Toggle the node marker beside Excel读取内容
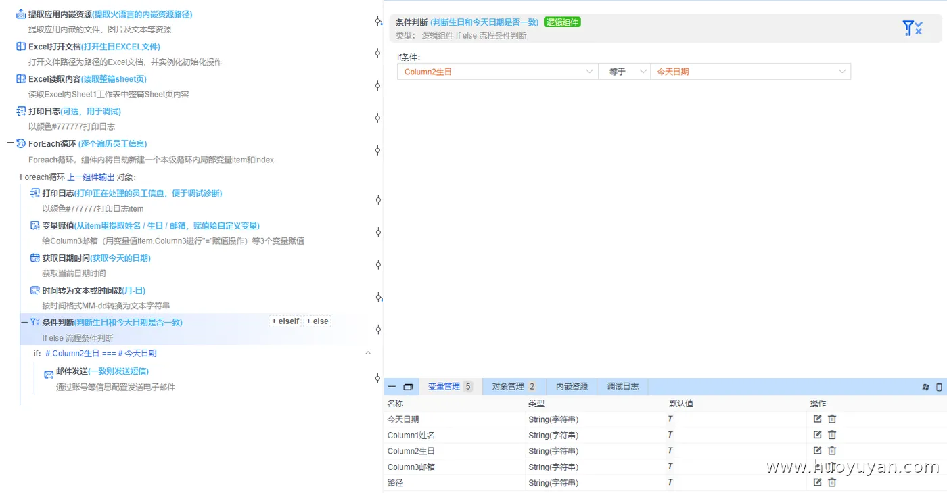The width and height of the screenshot is (947, 493). (378, 85)
